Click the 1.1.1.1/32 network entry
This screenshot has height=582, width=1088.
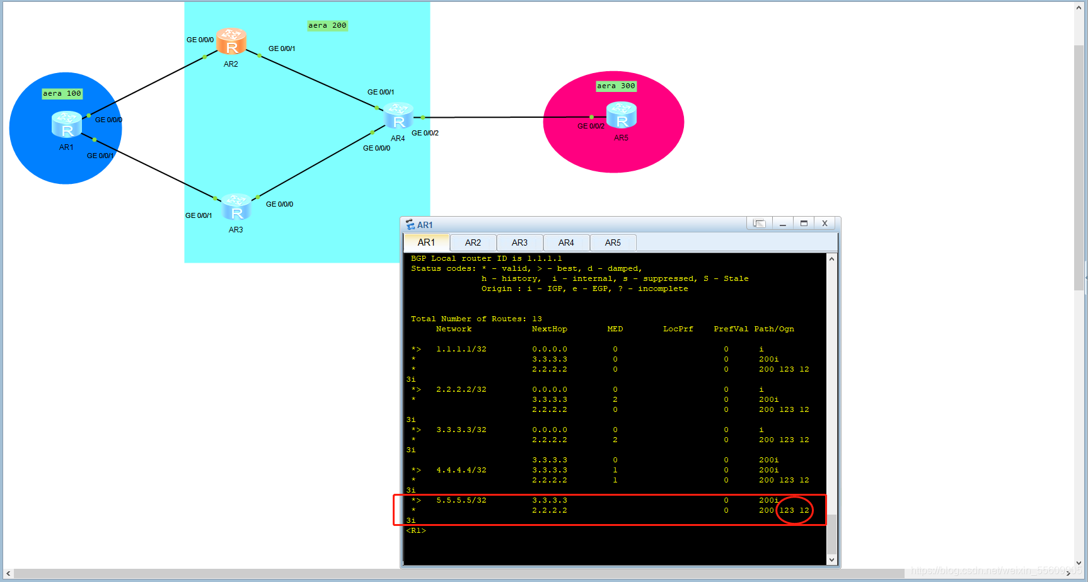point(461,349)
